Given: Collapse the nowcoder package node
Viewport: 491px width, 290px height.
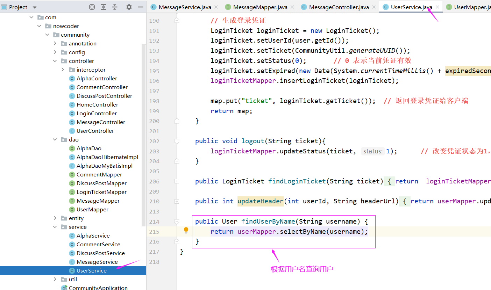Looking at the screenshot, I should tap(39, 26).
